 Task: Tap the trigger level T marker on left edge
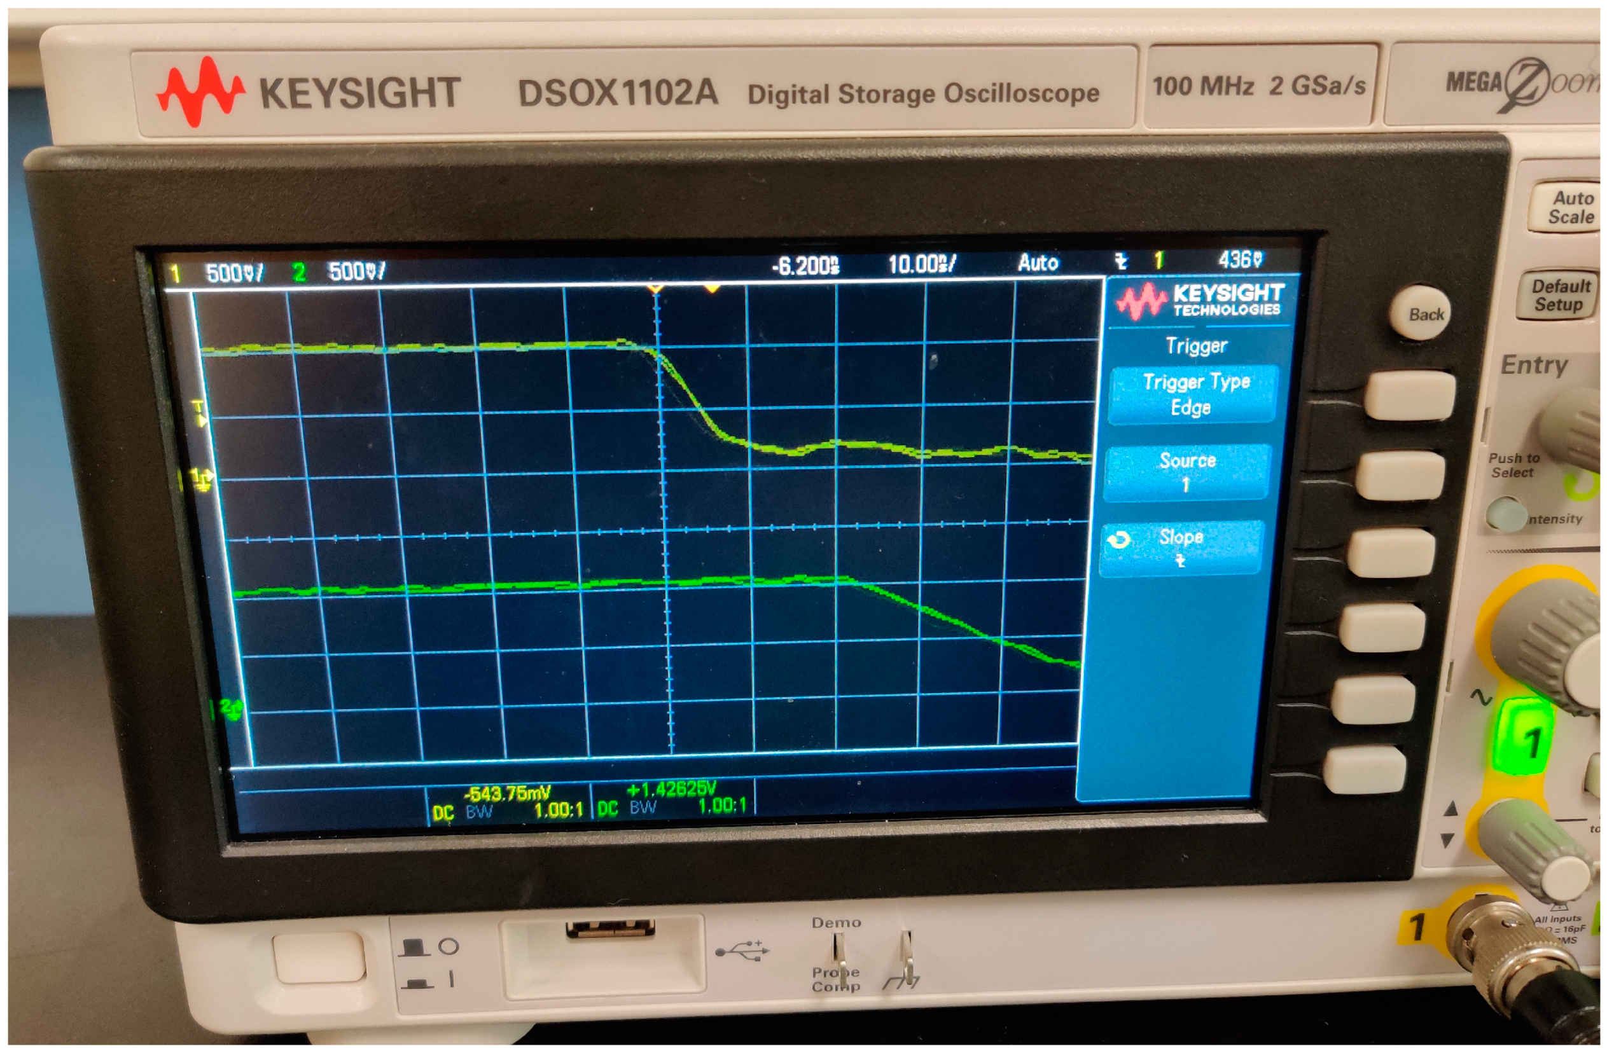tap(198, 413)
